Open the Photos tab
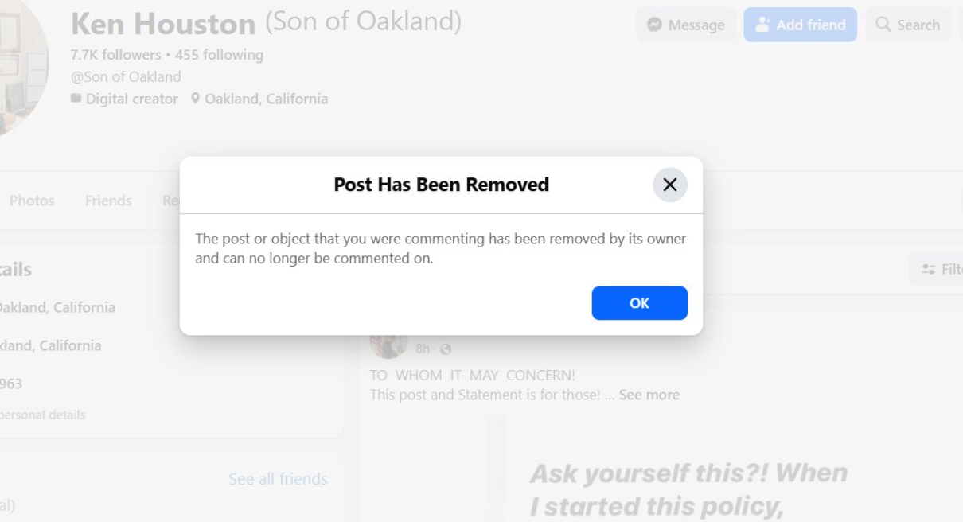Image resolution: width=963 pixels, height=522 pixels. pyautogui.click(x=32, y=201)
